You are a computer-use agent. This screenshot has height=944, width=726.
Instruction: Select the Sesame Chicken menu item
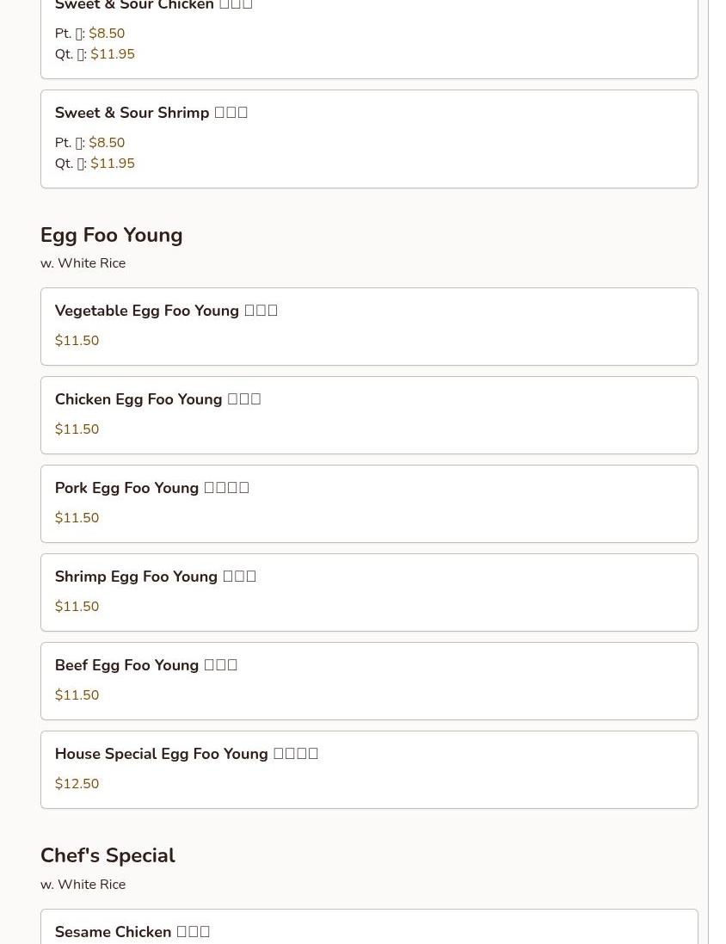tap(132, 932)
